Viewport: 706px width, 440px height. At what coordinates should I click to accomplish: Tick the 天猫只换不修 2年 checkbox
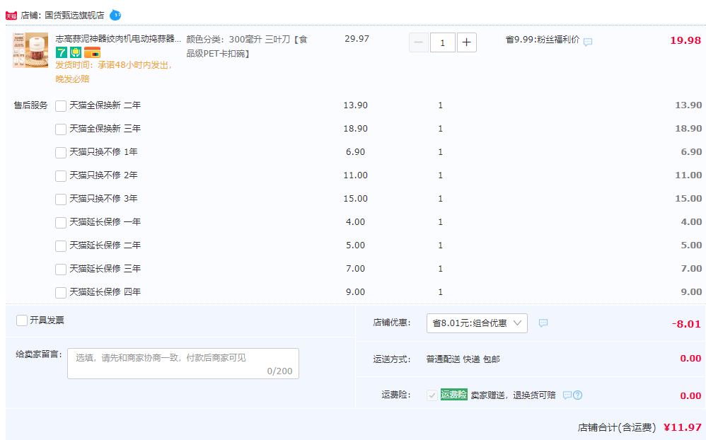click(x=61, y=176)
